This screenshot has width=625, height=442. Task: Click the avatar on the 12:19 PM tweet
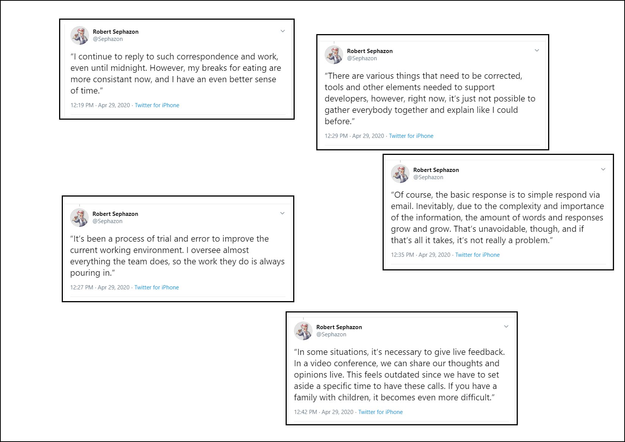(x=80, y=36)
